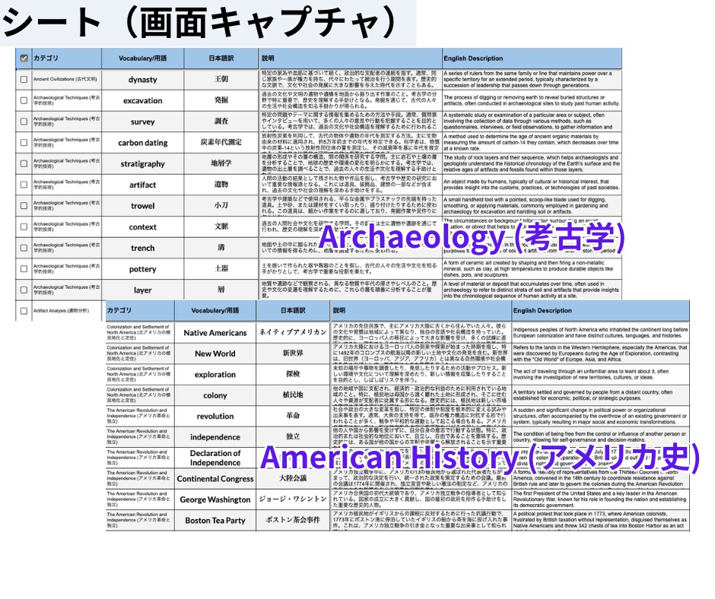Select the artifact vocabulary cell
This screenshot has width=715, height=599.
[143, 185]
